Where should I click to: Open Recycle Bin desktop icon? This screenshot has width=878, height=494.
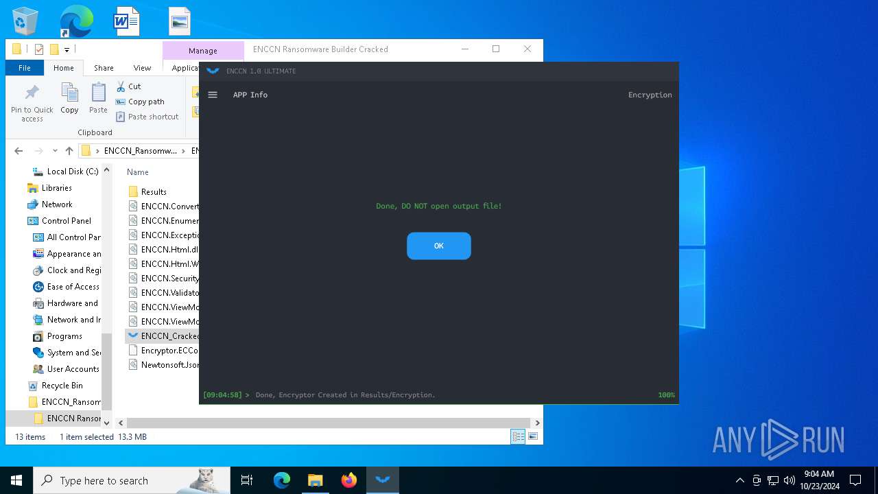click(x=25, y=21)
